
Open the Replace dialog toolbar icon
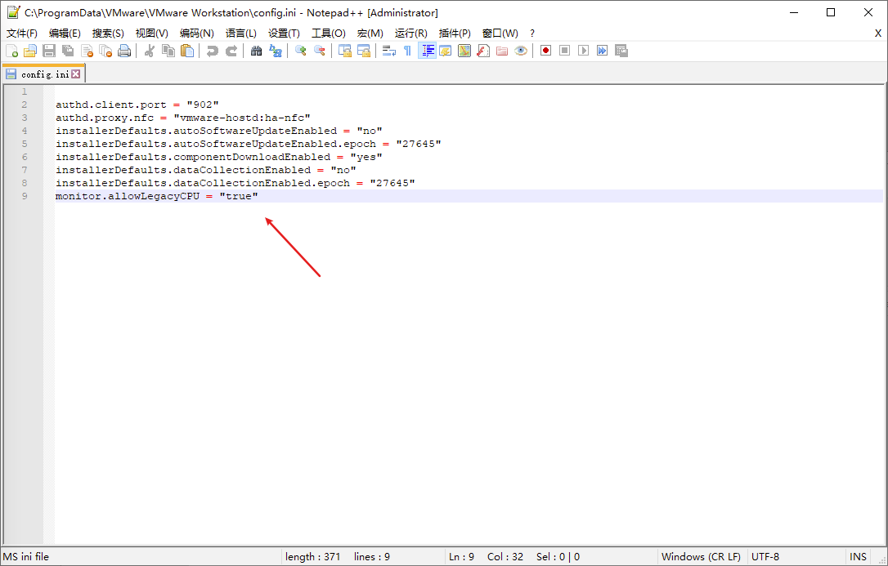[276, 51]
